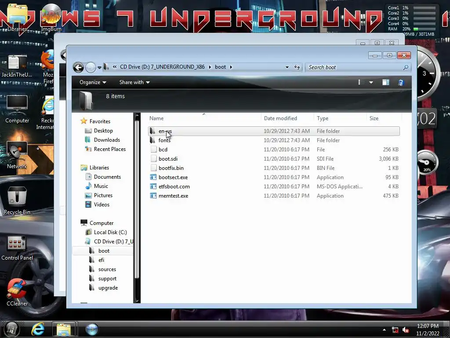Expand the arrow after 7_UNDERGROUND_X86 breadcrumb
Image resolution: width=450 pixels, height=338 pixels.
210,67
